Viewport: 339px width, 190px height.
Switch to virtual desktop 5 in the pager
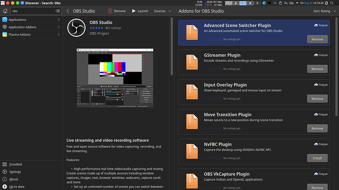257,3
